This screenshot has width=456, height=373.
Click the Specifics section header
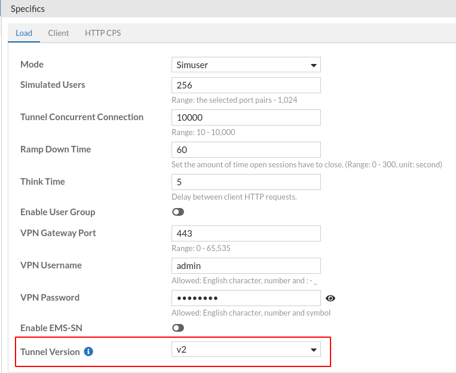click(x=28, y=9)
